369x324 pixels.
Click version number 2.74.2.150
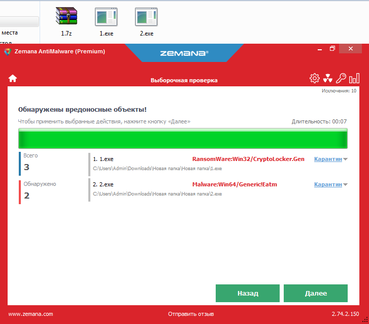[x=345, y=314]
